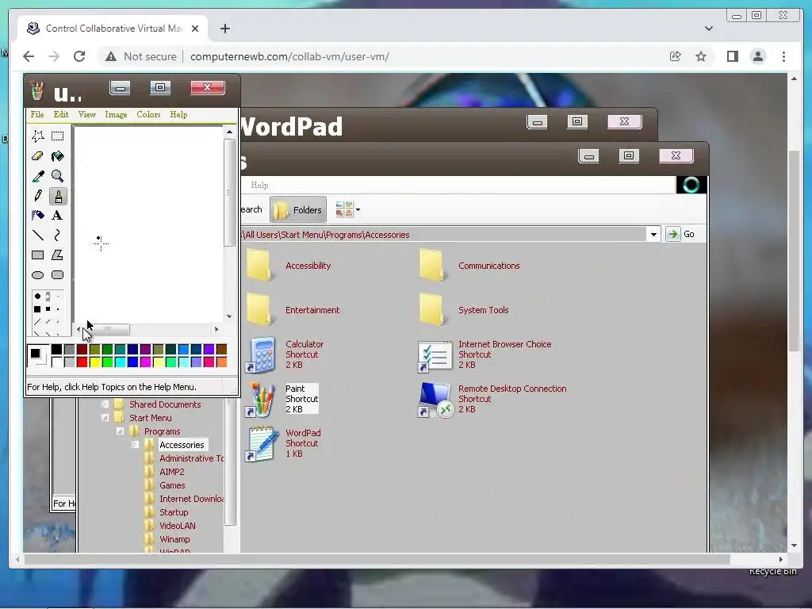Collapse the Start Menu tree node

[105, 417]
